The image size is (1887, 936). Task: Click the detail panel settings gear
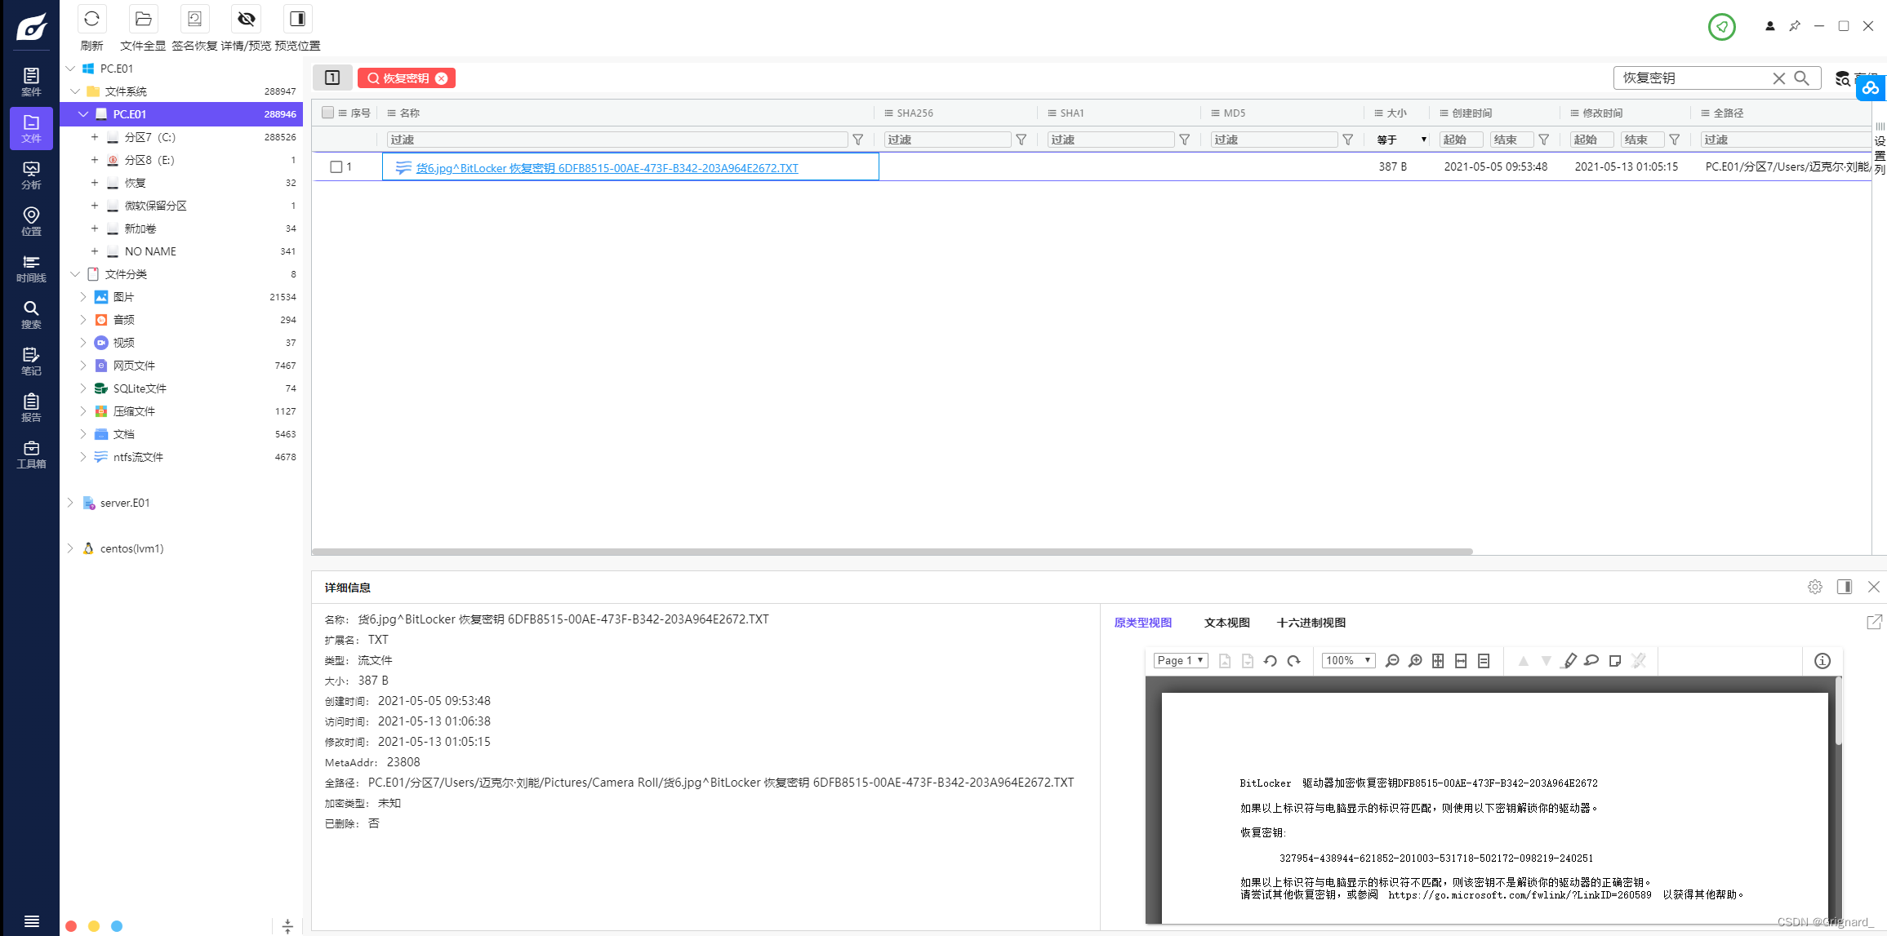pyautogui.click(x=1814, y=587)
